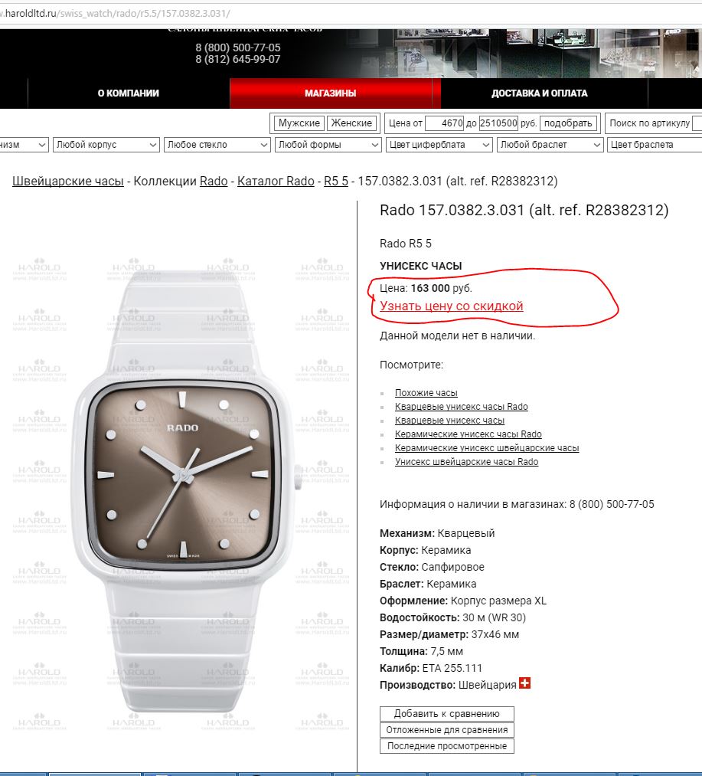This screenshot has height=776, width=702.
Task: Click the Swiss flag icon next to Швейцария
Action: coord(524,683)
